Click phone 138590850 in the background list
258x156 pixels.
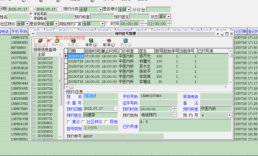(19, 43)
